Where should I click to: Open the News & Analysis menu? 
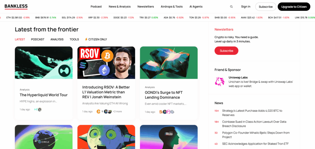pyautogui.click(x=120, y=7)
